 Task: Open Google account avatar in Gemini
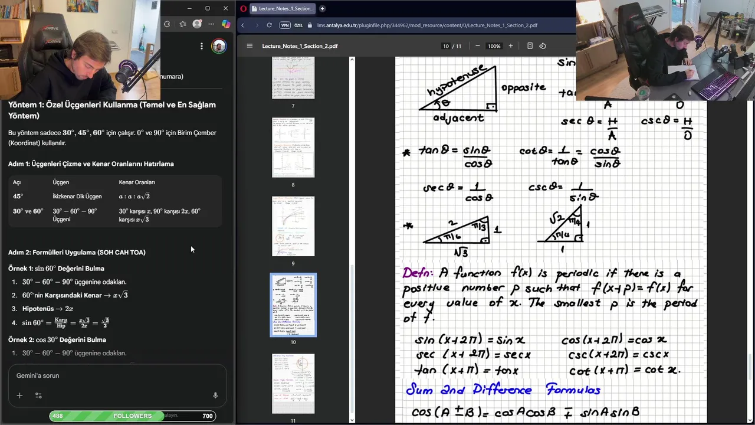point(219,46)
